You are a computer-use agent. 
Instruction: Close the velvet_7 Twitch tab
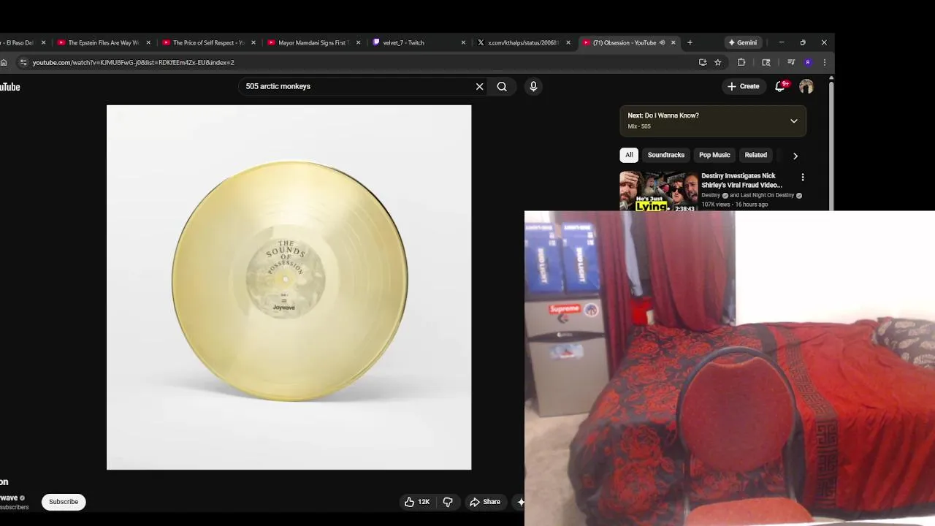pyautogui.click(x=463, y=42)
